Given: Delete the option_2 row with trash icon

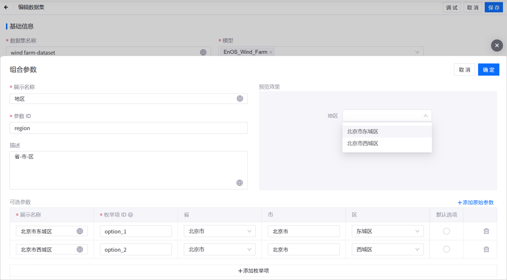Looking at the screenshot, I should click(x=486, y=249).
